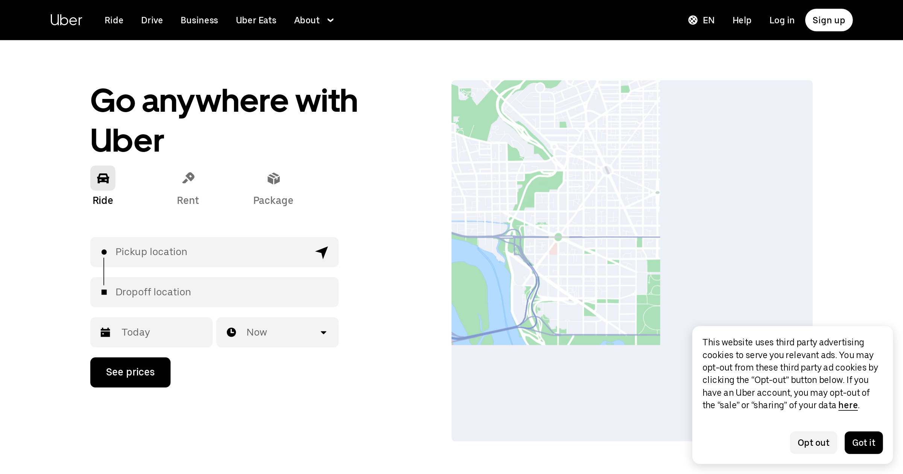Open the Today date picker
The image size is (903, 474).
click(x=151, y=332)
